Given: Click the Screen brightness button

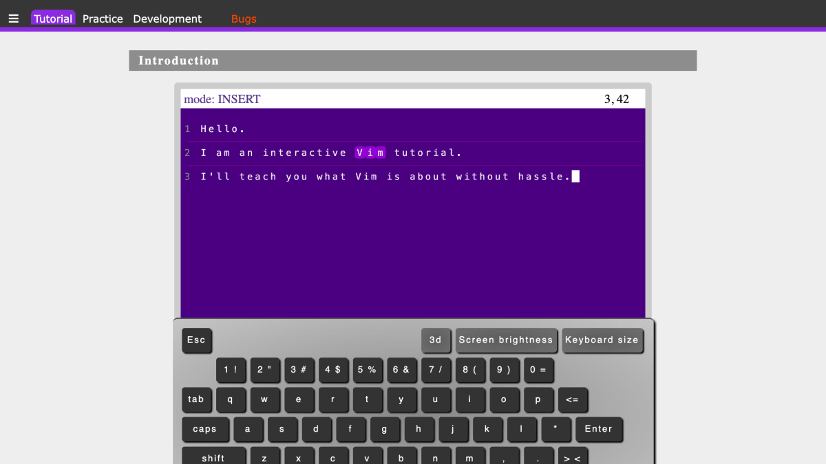Looking at the screenshot, I should [506, 340].
